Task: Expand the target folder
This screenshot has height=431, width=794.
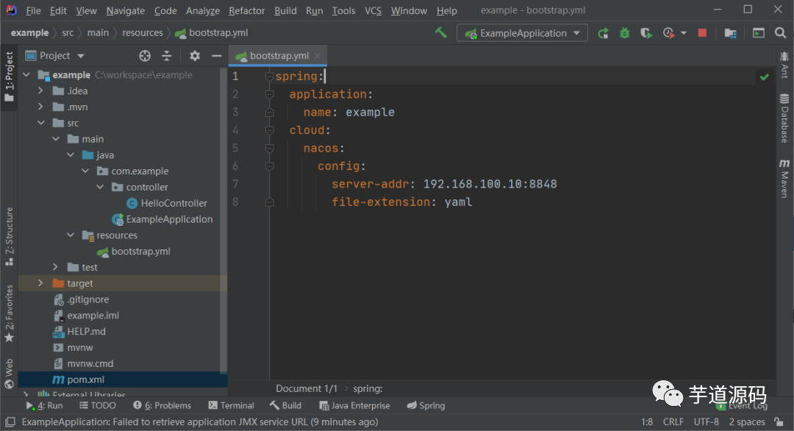Action: click(40, 283)
